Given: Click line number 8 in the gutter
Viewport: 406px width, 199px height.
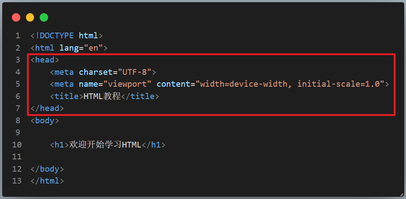Looking at the screenshot, I should pyautogui.click(x=18, y=120).
